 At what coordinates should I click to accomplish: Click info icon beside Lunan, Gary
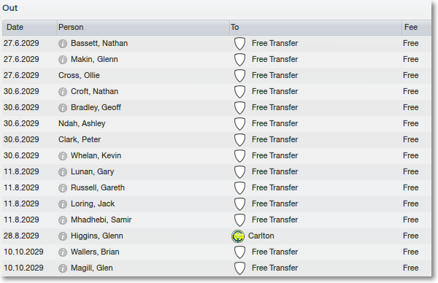click(x=63, y=172)
